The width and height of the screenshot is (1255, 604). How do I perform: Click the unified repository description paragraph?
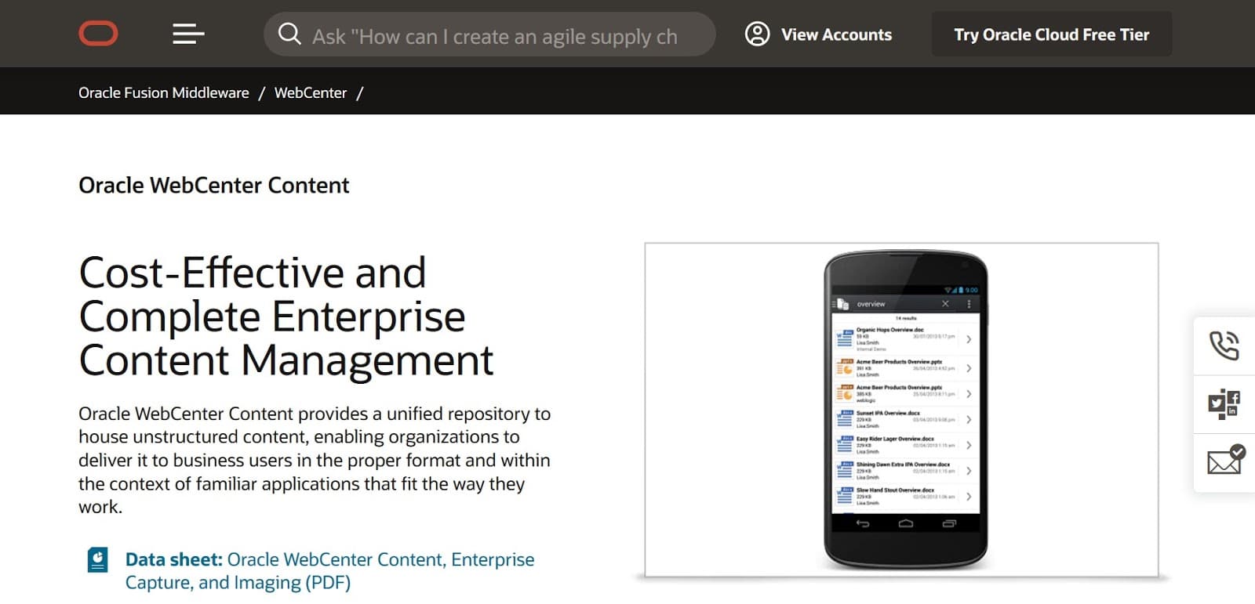point(315,460)
